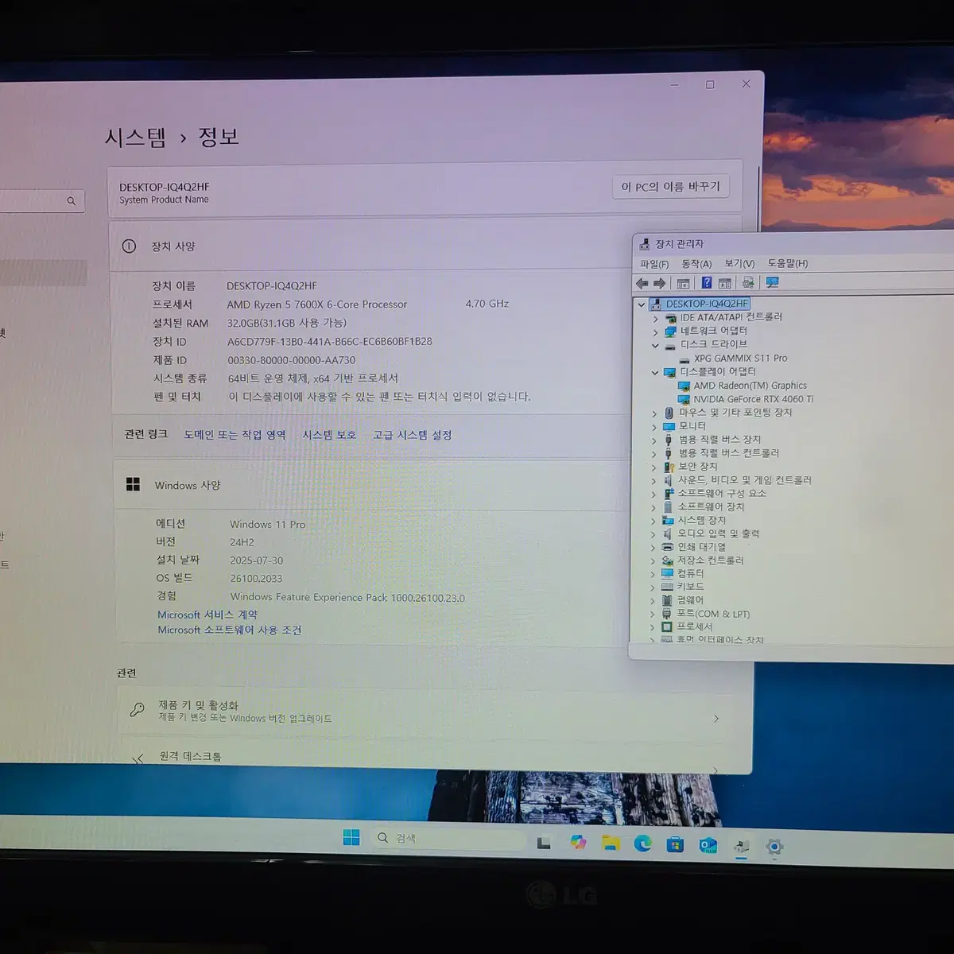Viewport: 954px width, 954px height.
Task: Click the Device Manager forward navigation arrow
Action: tap(660, 282)
